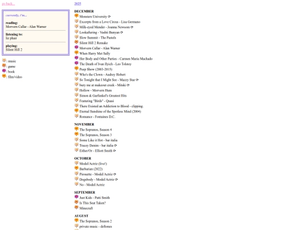Image resolution: width=307 pixels, height=230 pixels.
Task: Click the flower icon beside When Harry Met Sally
Action: click(x=77, y=53)
